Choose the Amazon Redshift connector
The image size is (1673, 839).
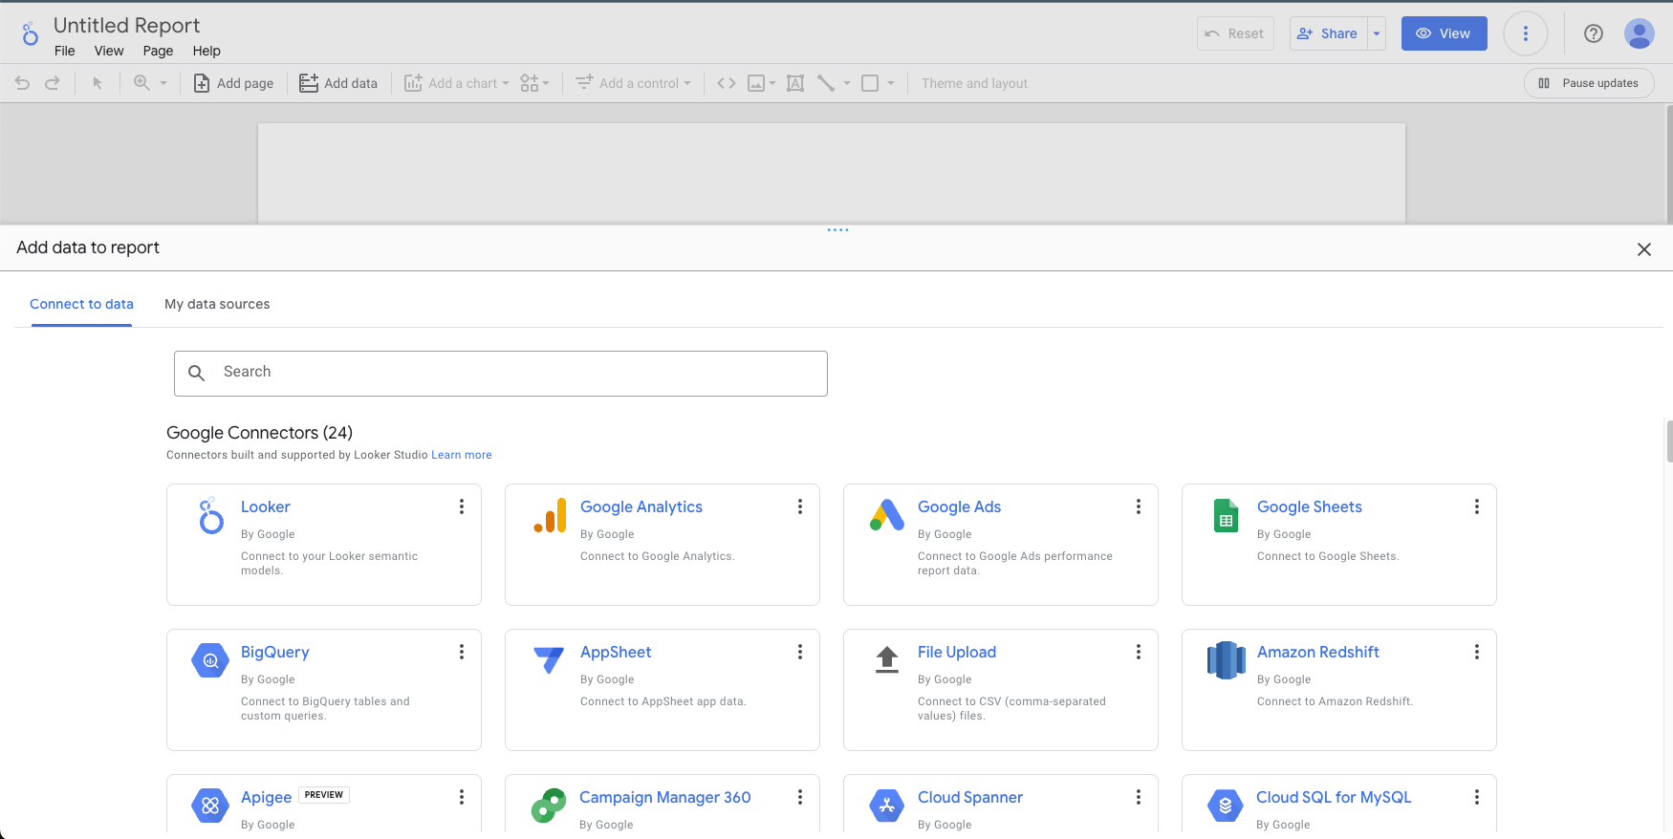[1339, 690]
